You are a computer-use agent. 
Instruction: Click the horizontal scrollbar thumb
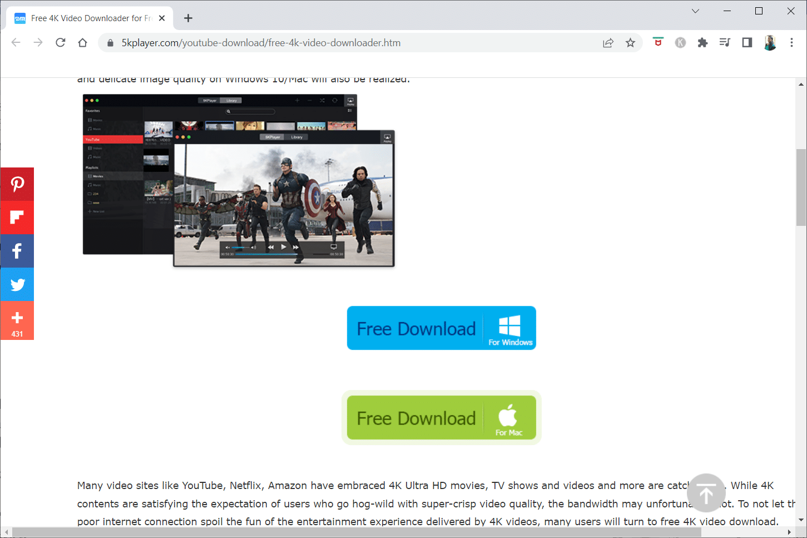tap(357, 532)
